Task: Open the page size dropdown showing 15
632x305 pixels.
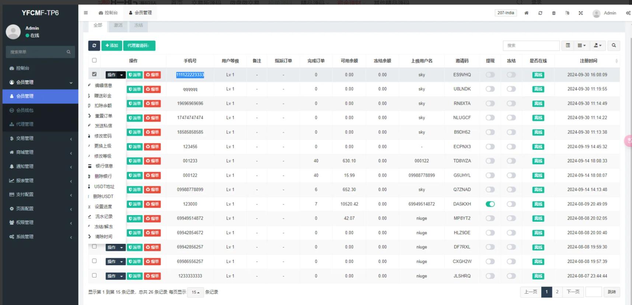Action: pos(195,292)
